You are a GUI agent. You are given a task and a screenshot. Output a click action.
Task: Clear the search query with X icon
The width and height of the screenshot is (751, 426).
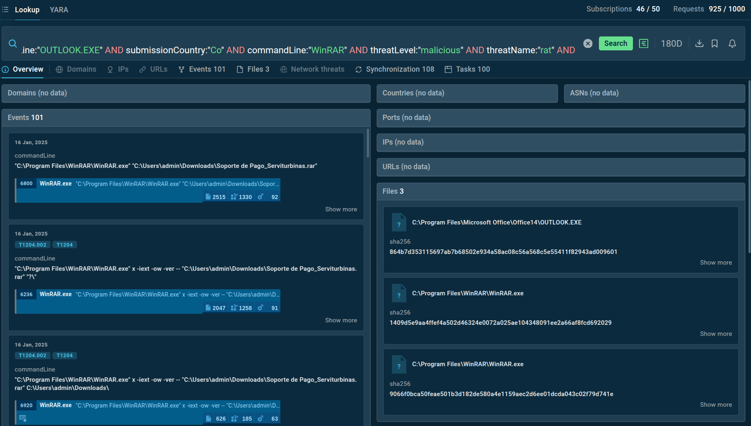click(587, 43)
